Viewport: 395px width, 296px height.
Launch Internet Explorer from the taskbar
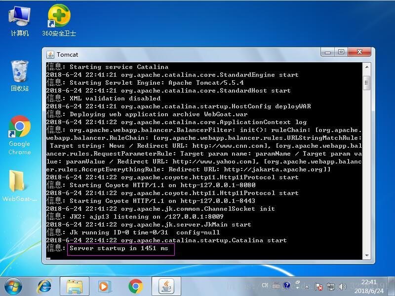tap(44, 287)
